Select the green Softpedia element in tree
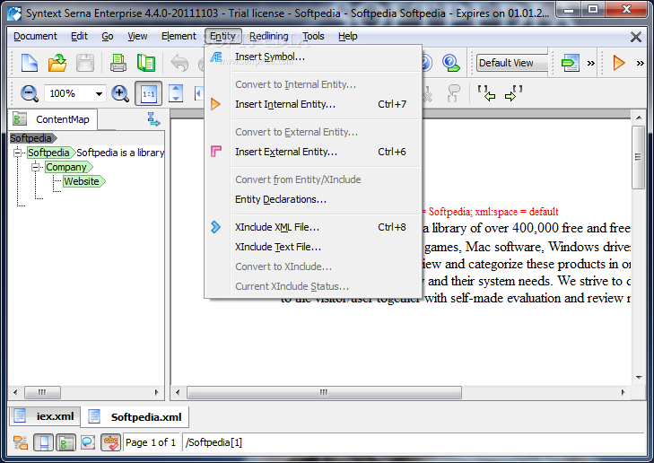Screen dimensions: 654x463 click(x=51, y=153)
